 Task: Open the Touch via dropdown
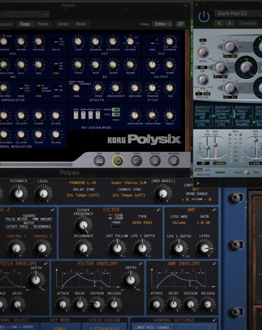tap(222, 118)
